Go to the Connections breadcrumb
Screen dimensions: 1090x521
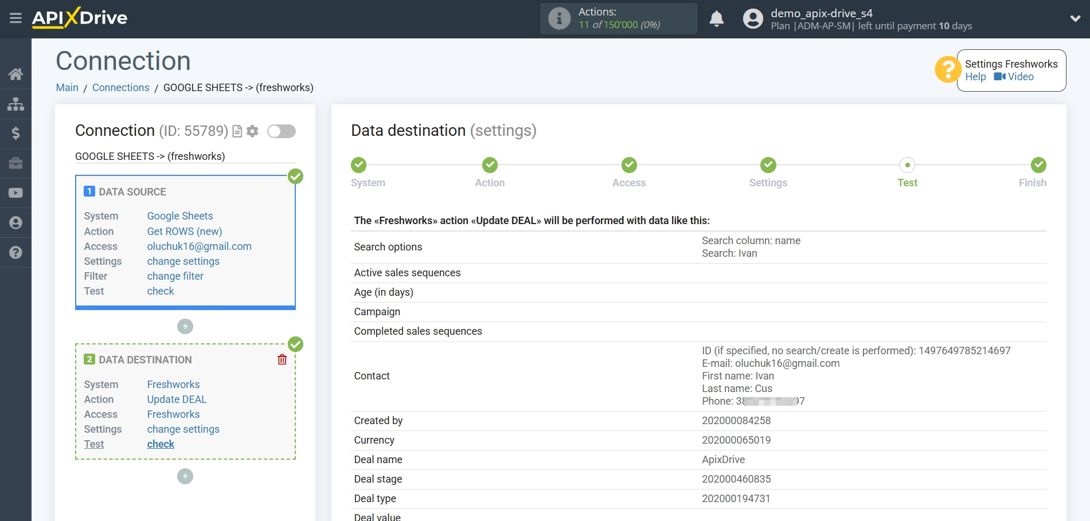120,88
